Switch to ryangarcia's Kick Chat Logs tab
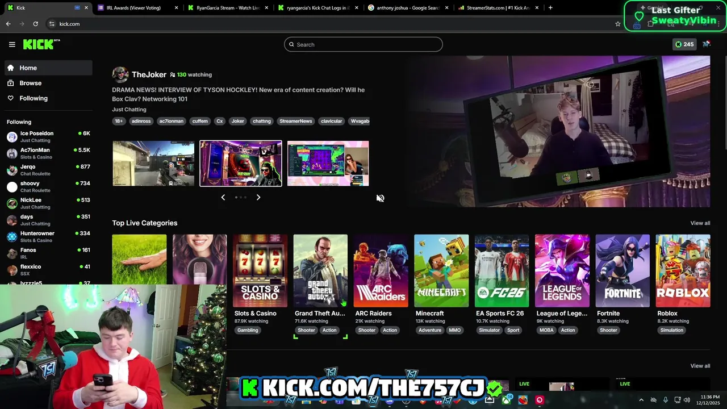 coord(317,7)
